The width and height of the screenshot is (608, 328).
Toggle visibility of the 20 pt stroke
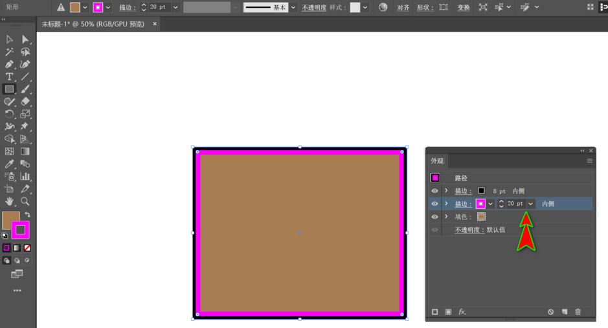pos(434,204)
